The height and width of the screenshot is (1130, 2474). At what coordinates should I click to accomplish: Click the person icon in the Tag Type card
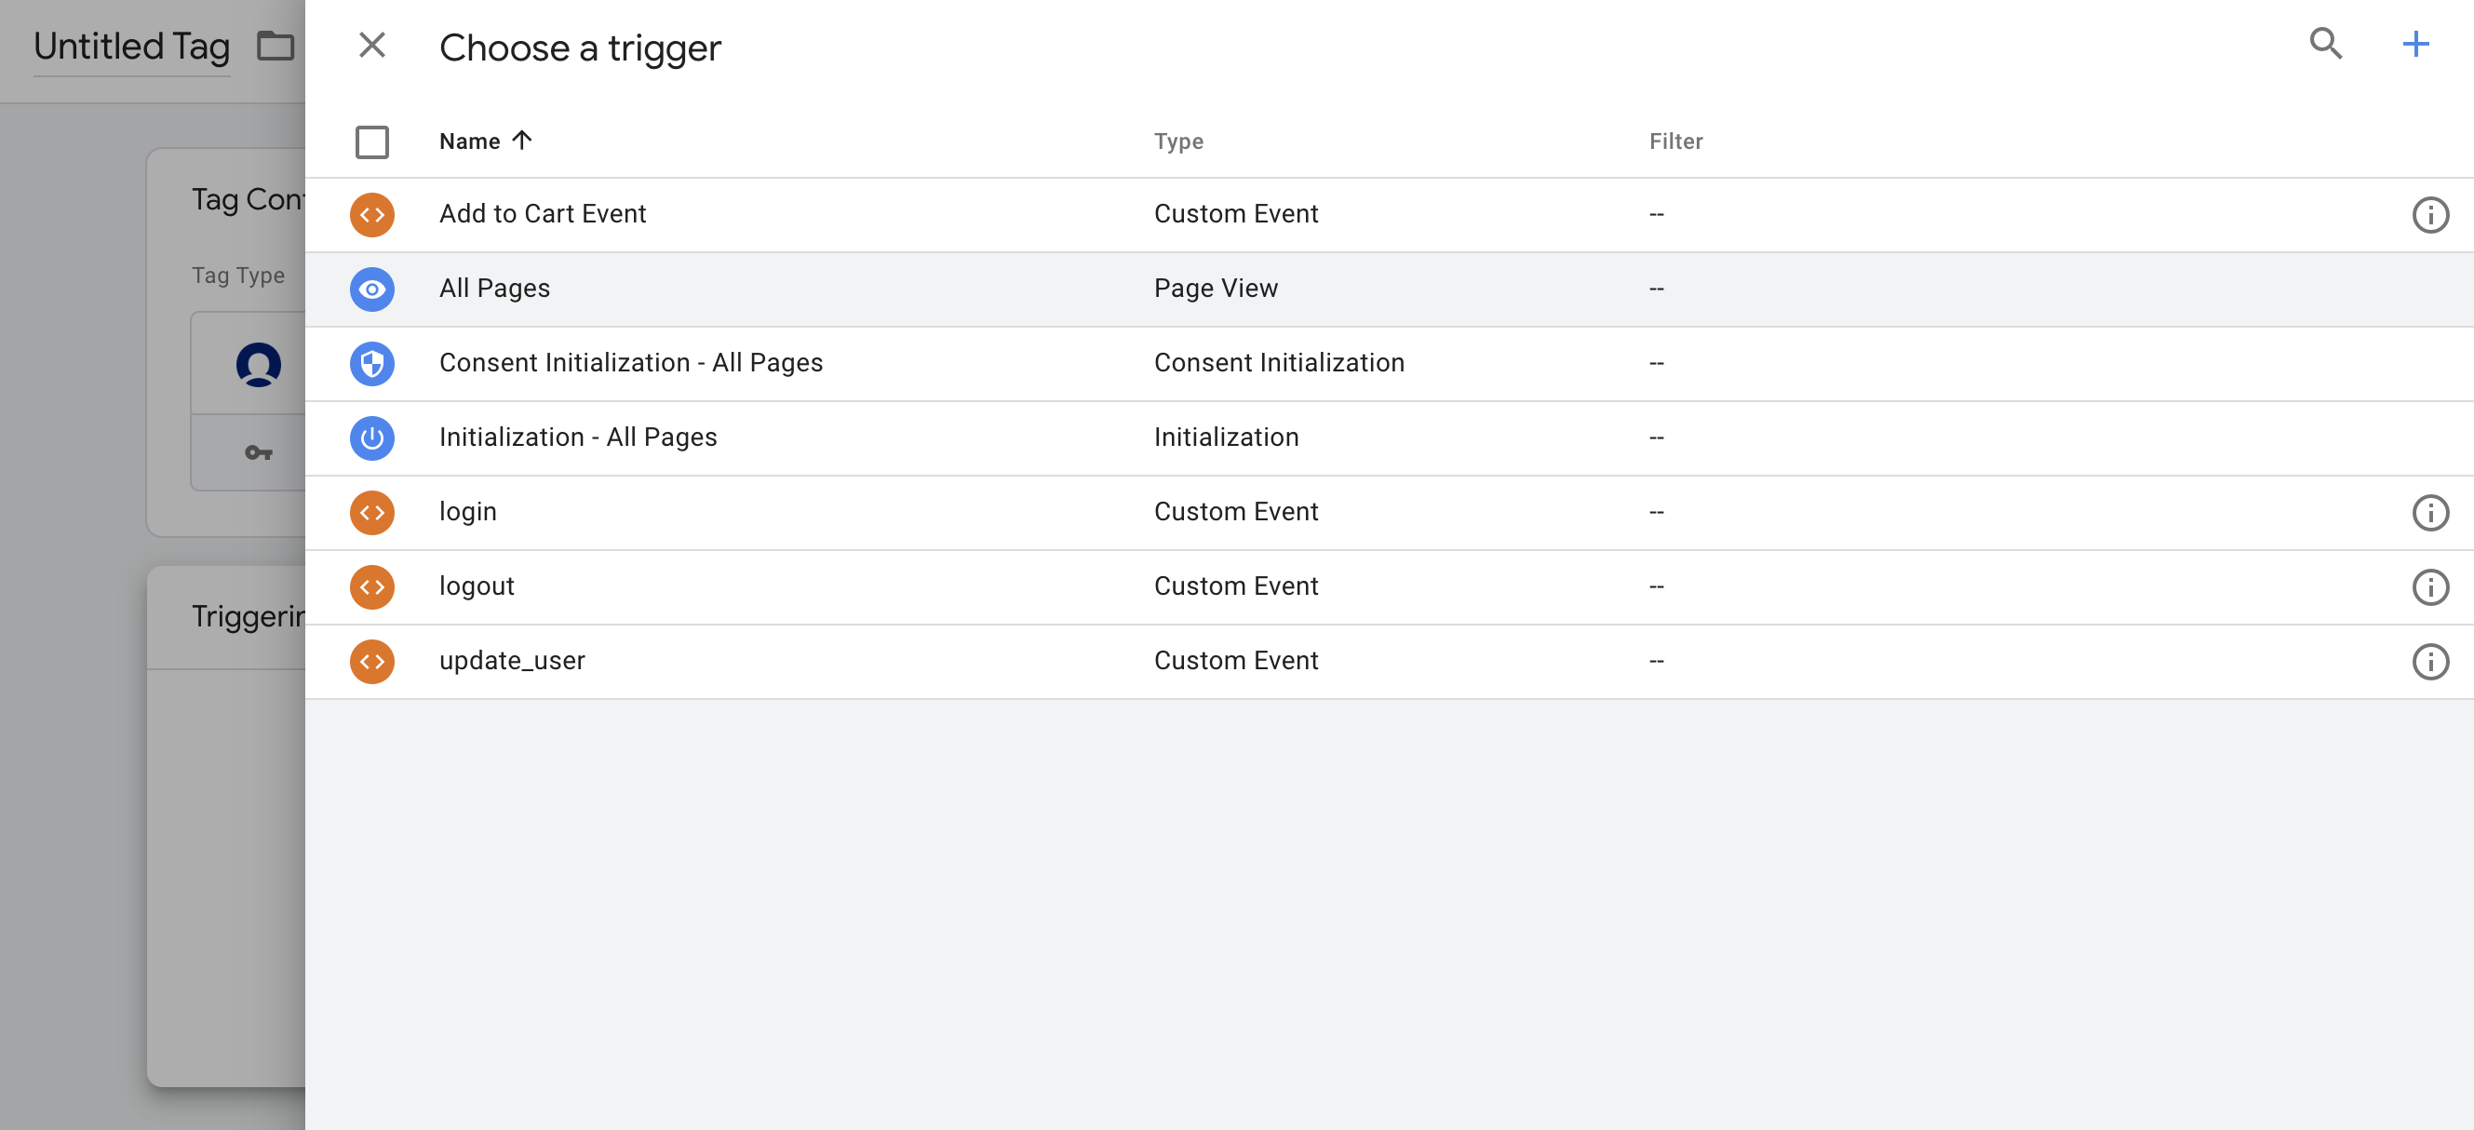point(258,365)
